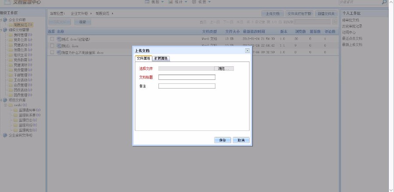Open the 统计 dropdown menu

[178, 2]
